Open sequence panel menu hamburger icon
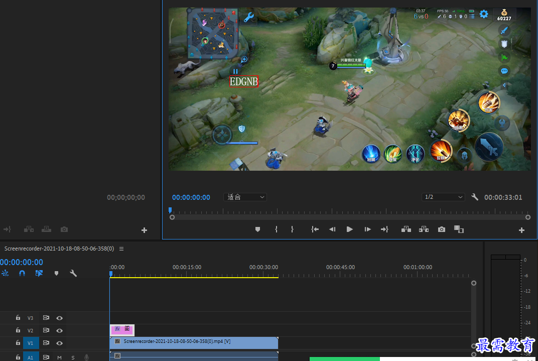Screen dimensions: 538x361 coord(121,249)
